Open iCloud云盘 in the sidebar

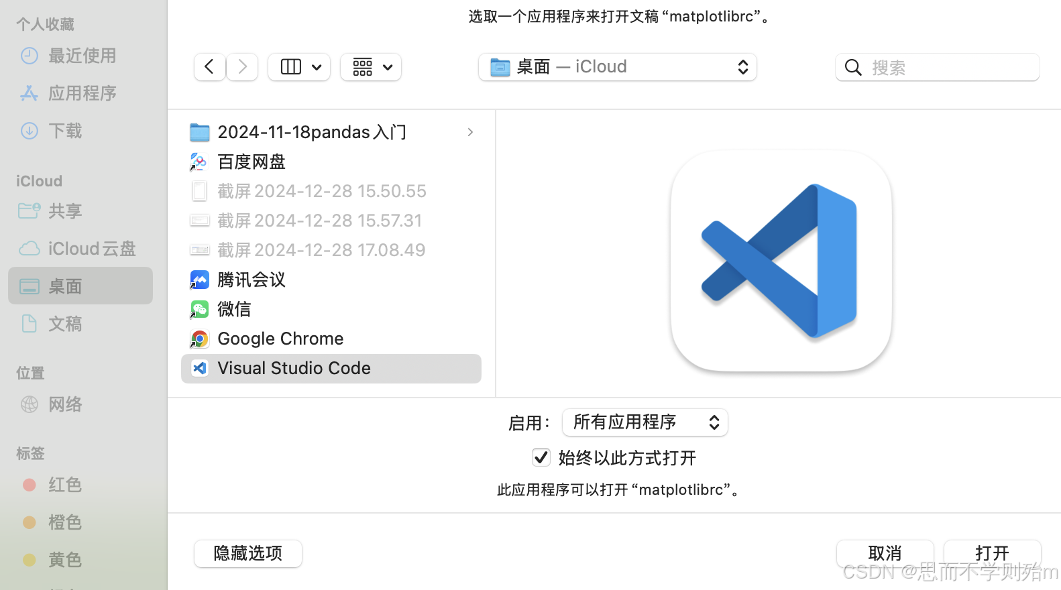tap(80, 249)
